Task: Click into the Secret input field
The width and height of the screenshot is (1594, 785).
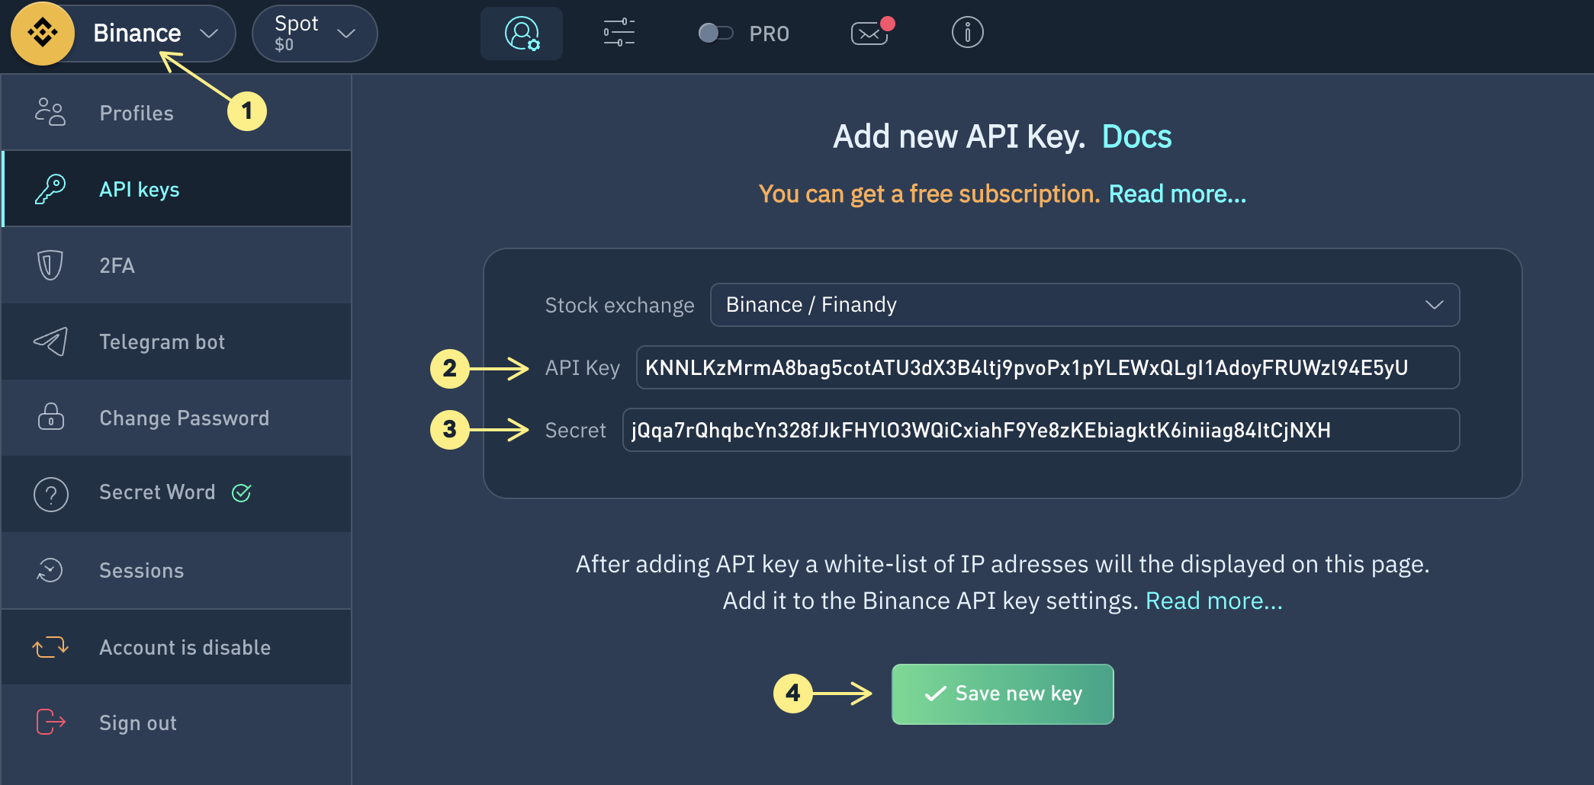Action: [1040, 431]
